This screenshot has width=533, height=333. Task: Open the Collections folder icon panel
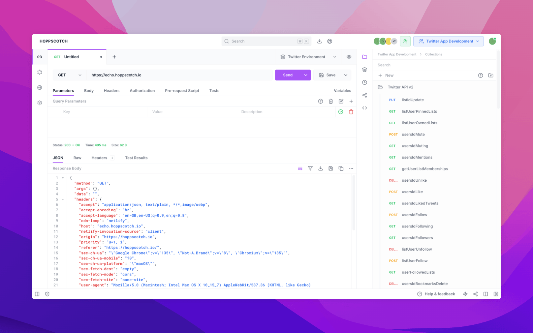364,57
